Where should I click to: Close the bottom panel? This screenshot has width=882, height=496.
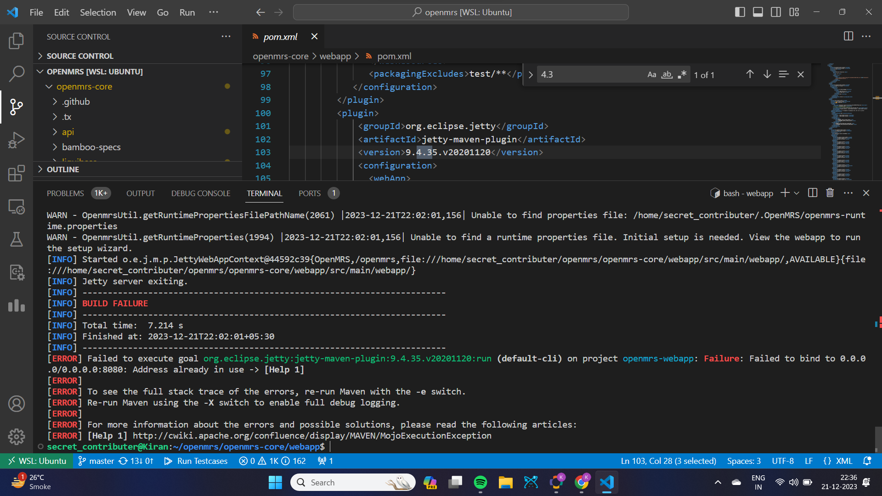[866, 193]
